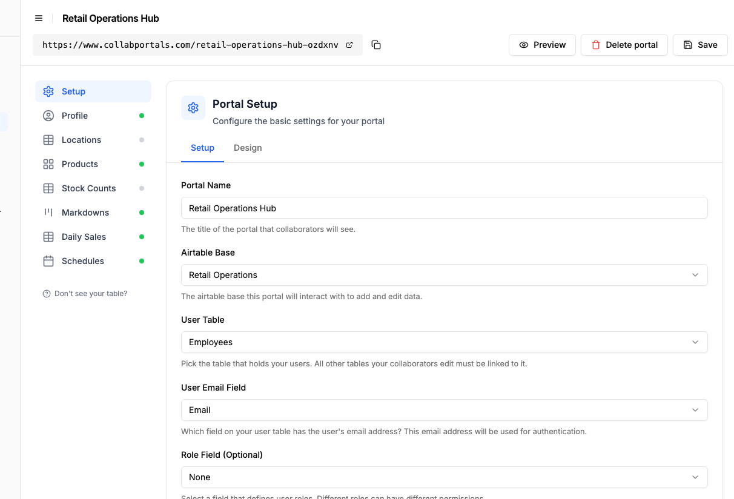
Task: Click the floppy disk Save icon
Action: coord(688,45)
